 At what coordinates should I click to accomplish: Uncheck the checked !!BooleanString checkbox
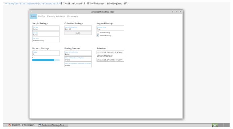(x=98, y=36)
